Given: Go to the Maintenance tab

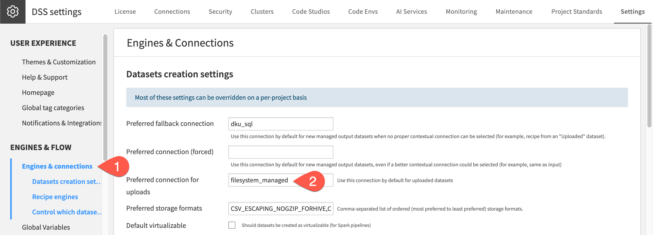Looking at the screenshot, I should (514, 12).
